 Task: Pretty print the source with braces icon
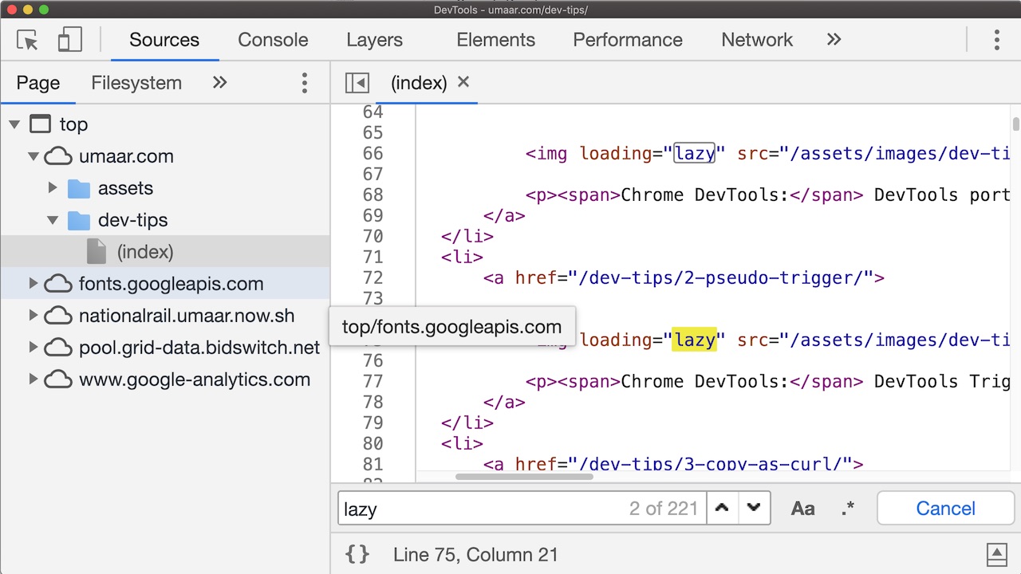click(x=357, y=554)
